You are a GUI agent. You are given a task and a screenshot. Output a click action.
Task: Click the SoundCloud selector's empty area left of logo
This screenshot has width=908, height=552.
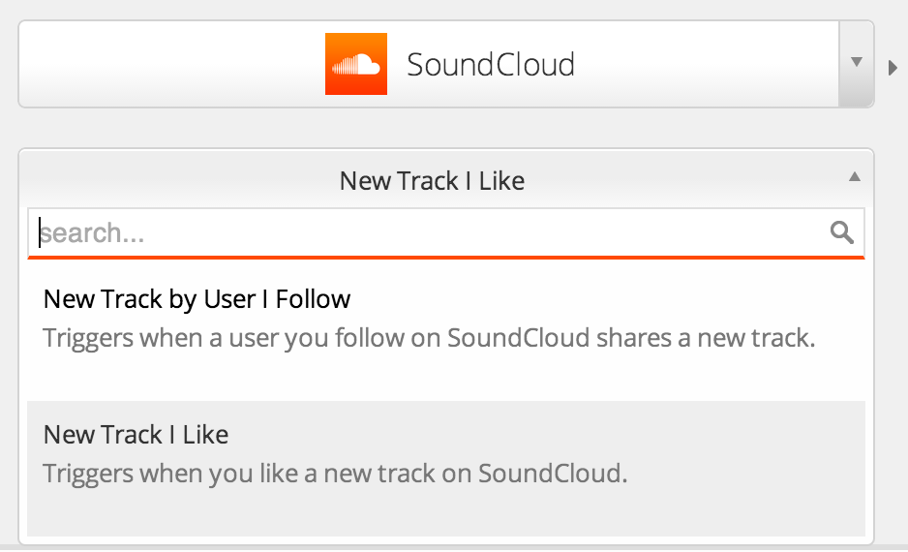172,64
